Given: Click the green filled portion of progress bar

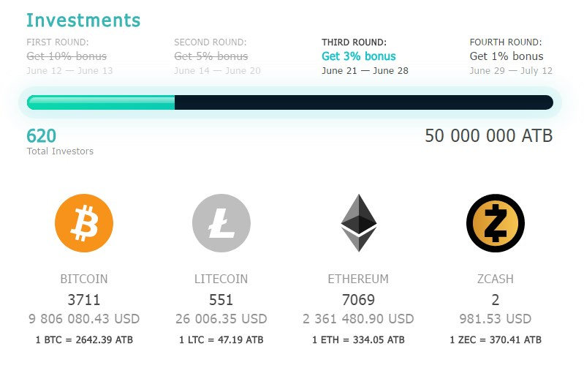Looking at the screenshot, I should click(x=101, y=102).
